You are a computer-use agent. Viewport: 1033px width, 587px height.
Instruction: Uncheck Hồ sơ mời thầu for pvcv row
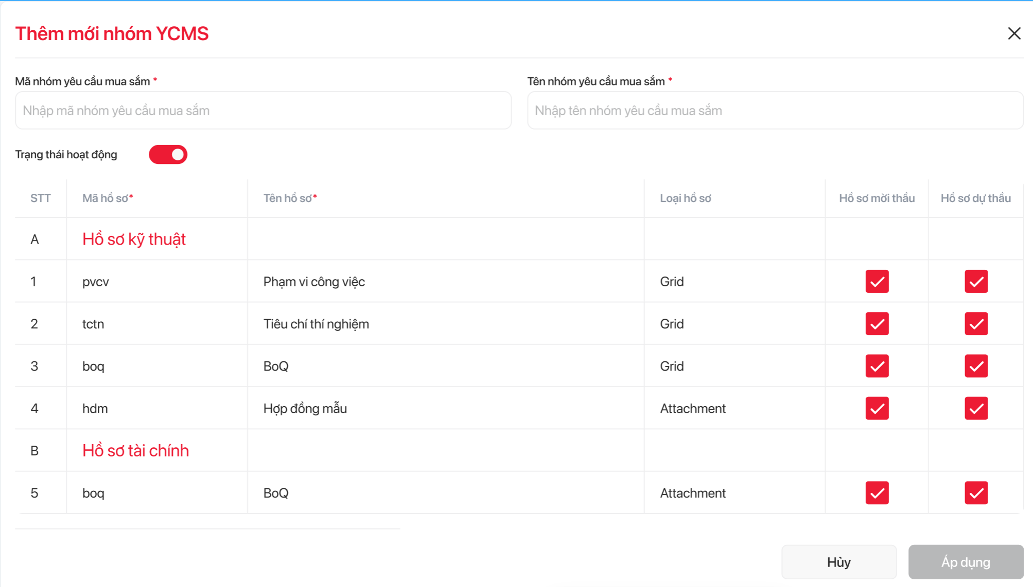pos(877,282)
